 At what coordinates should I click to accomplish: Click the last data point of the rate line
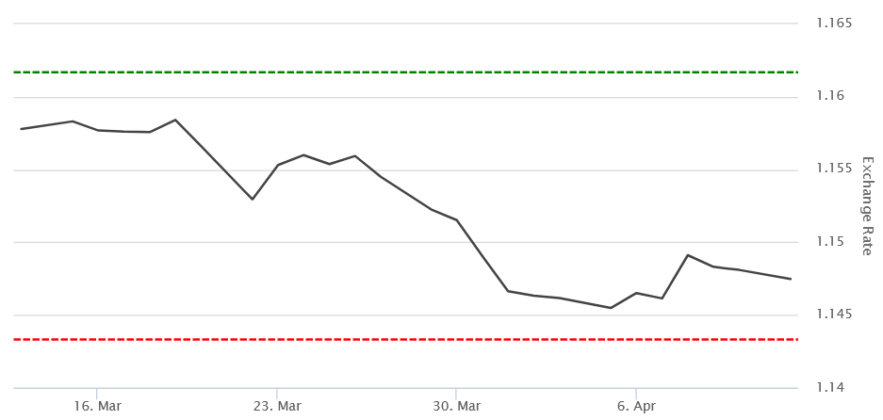[x=791, y=279]
